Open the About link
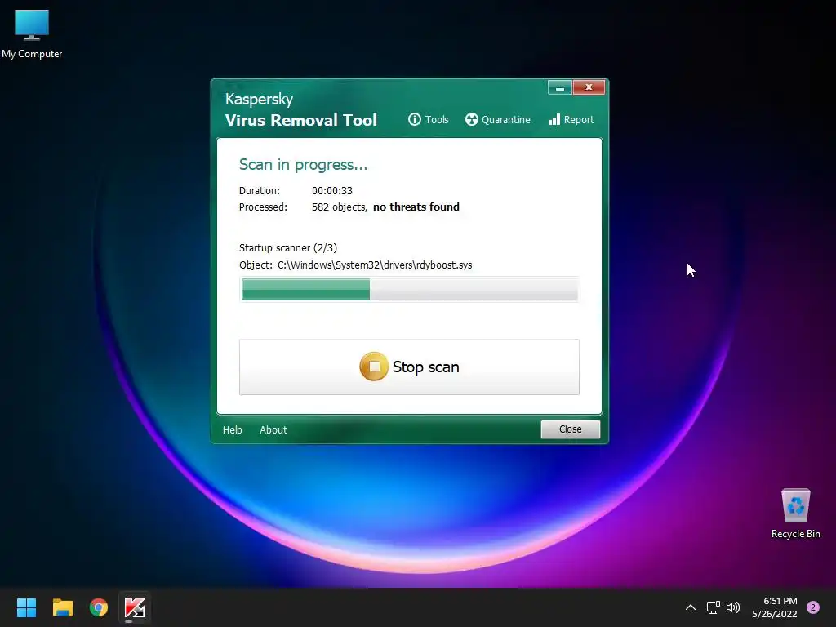Screen dimensions: 836x627 (273, 429)
